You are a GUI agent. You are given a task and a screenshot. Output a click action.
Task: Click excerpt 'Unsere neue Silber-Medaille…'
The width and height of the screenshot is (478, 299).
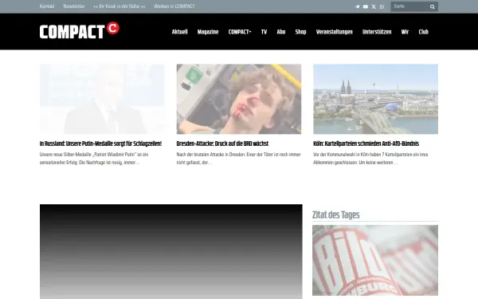(x=94, y=159)
